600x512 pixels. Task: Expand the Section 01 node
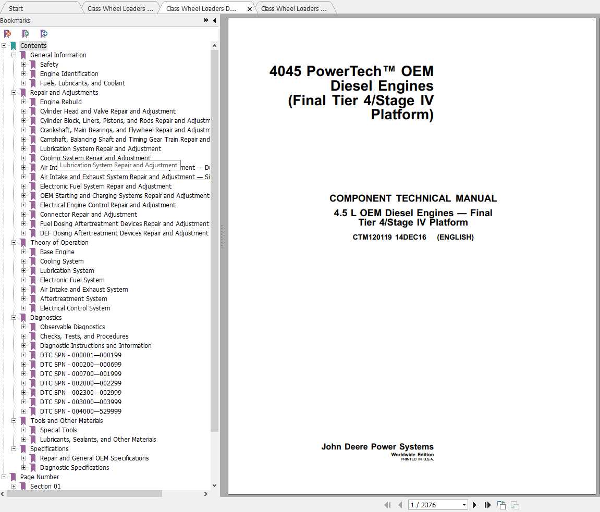click(x=14, y=486)
